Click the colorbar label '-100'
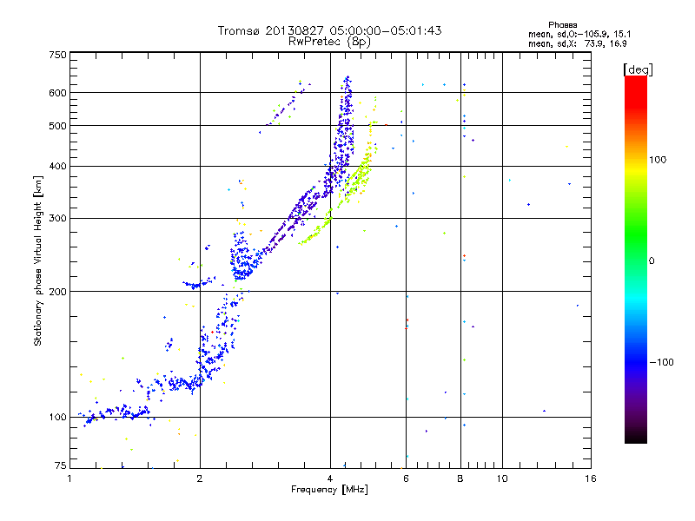This screenshot has height=521, width=695. click(x=662, y=362)
